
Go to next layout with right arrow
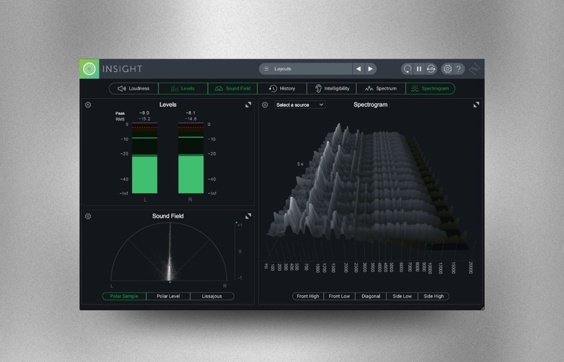pyautogui.click(x=370, y=69)
